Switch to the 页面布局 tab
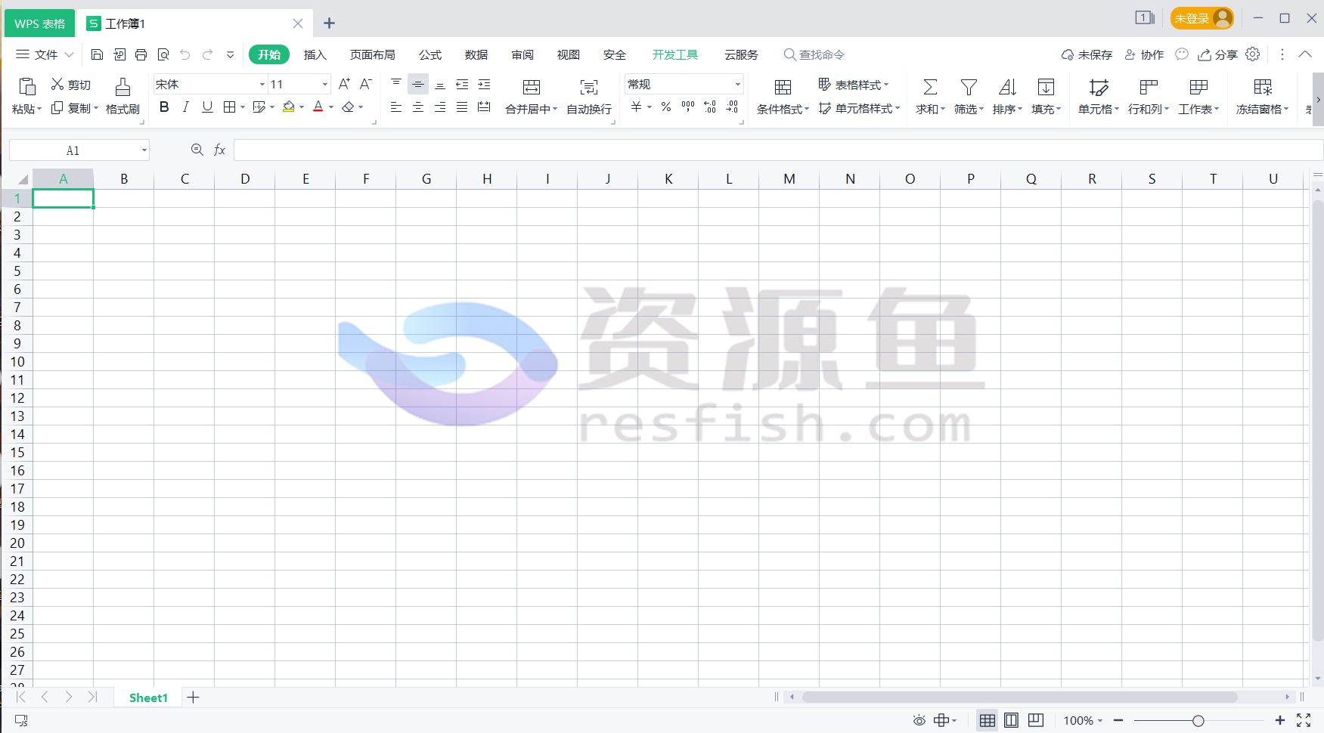1324x733 pixels. 372,54
